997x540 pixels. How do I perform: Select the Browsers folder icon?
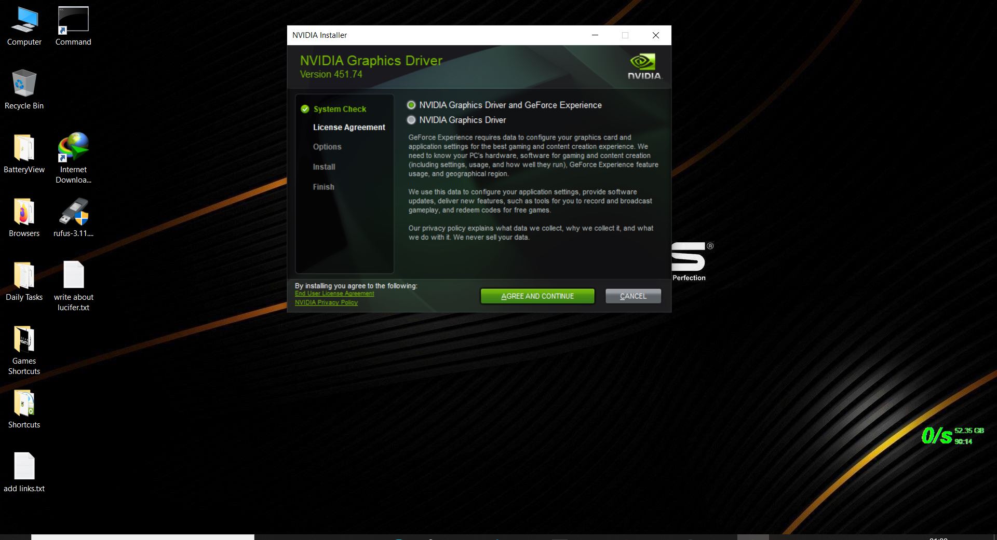[24, 217]
